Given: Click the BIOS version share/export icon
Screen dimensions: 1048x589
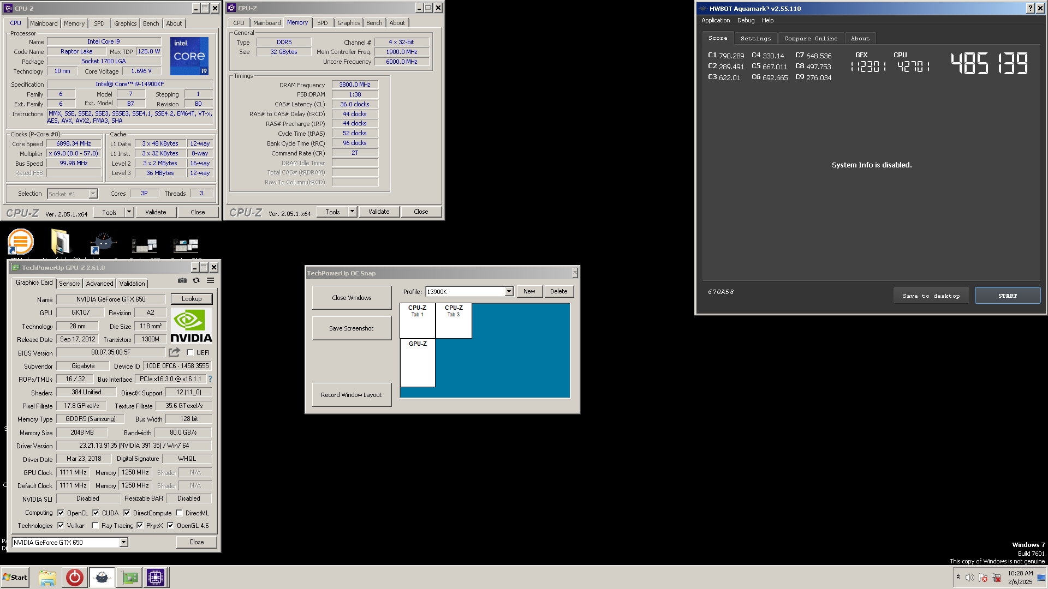Looking at the screenshot, I should click(175, 352).
